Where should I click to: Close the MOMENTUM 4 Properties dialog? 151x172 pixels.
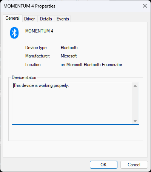pyautogui.click(x=145, y=6)
